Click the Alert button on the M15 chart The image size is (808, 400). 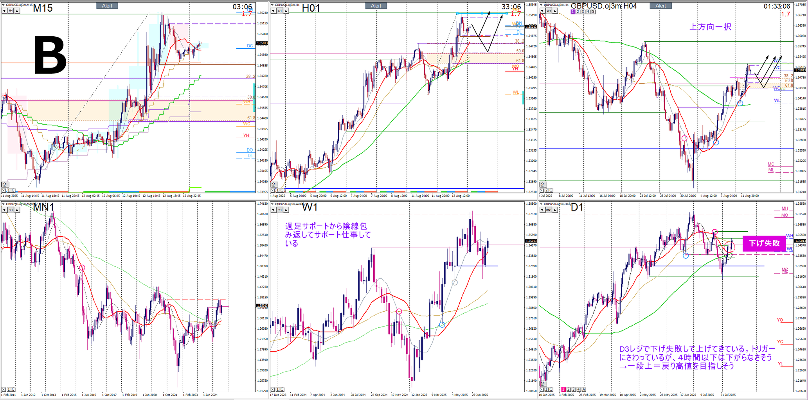(107, 6)
